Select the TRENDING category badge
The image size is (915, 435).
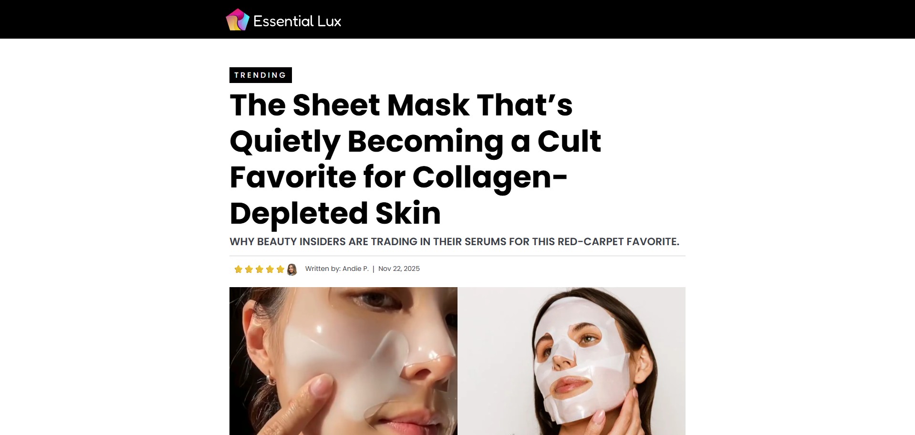[260, 75]
